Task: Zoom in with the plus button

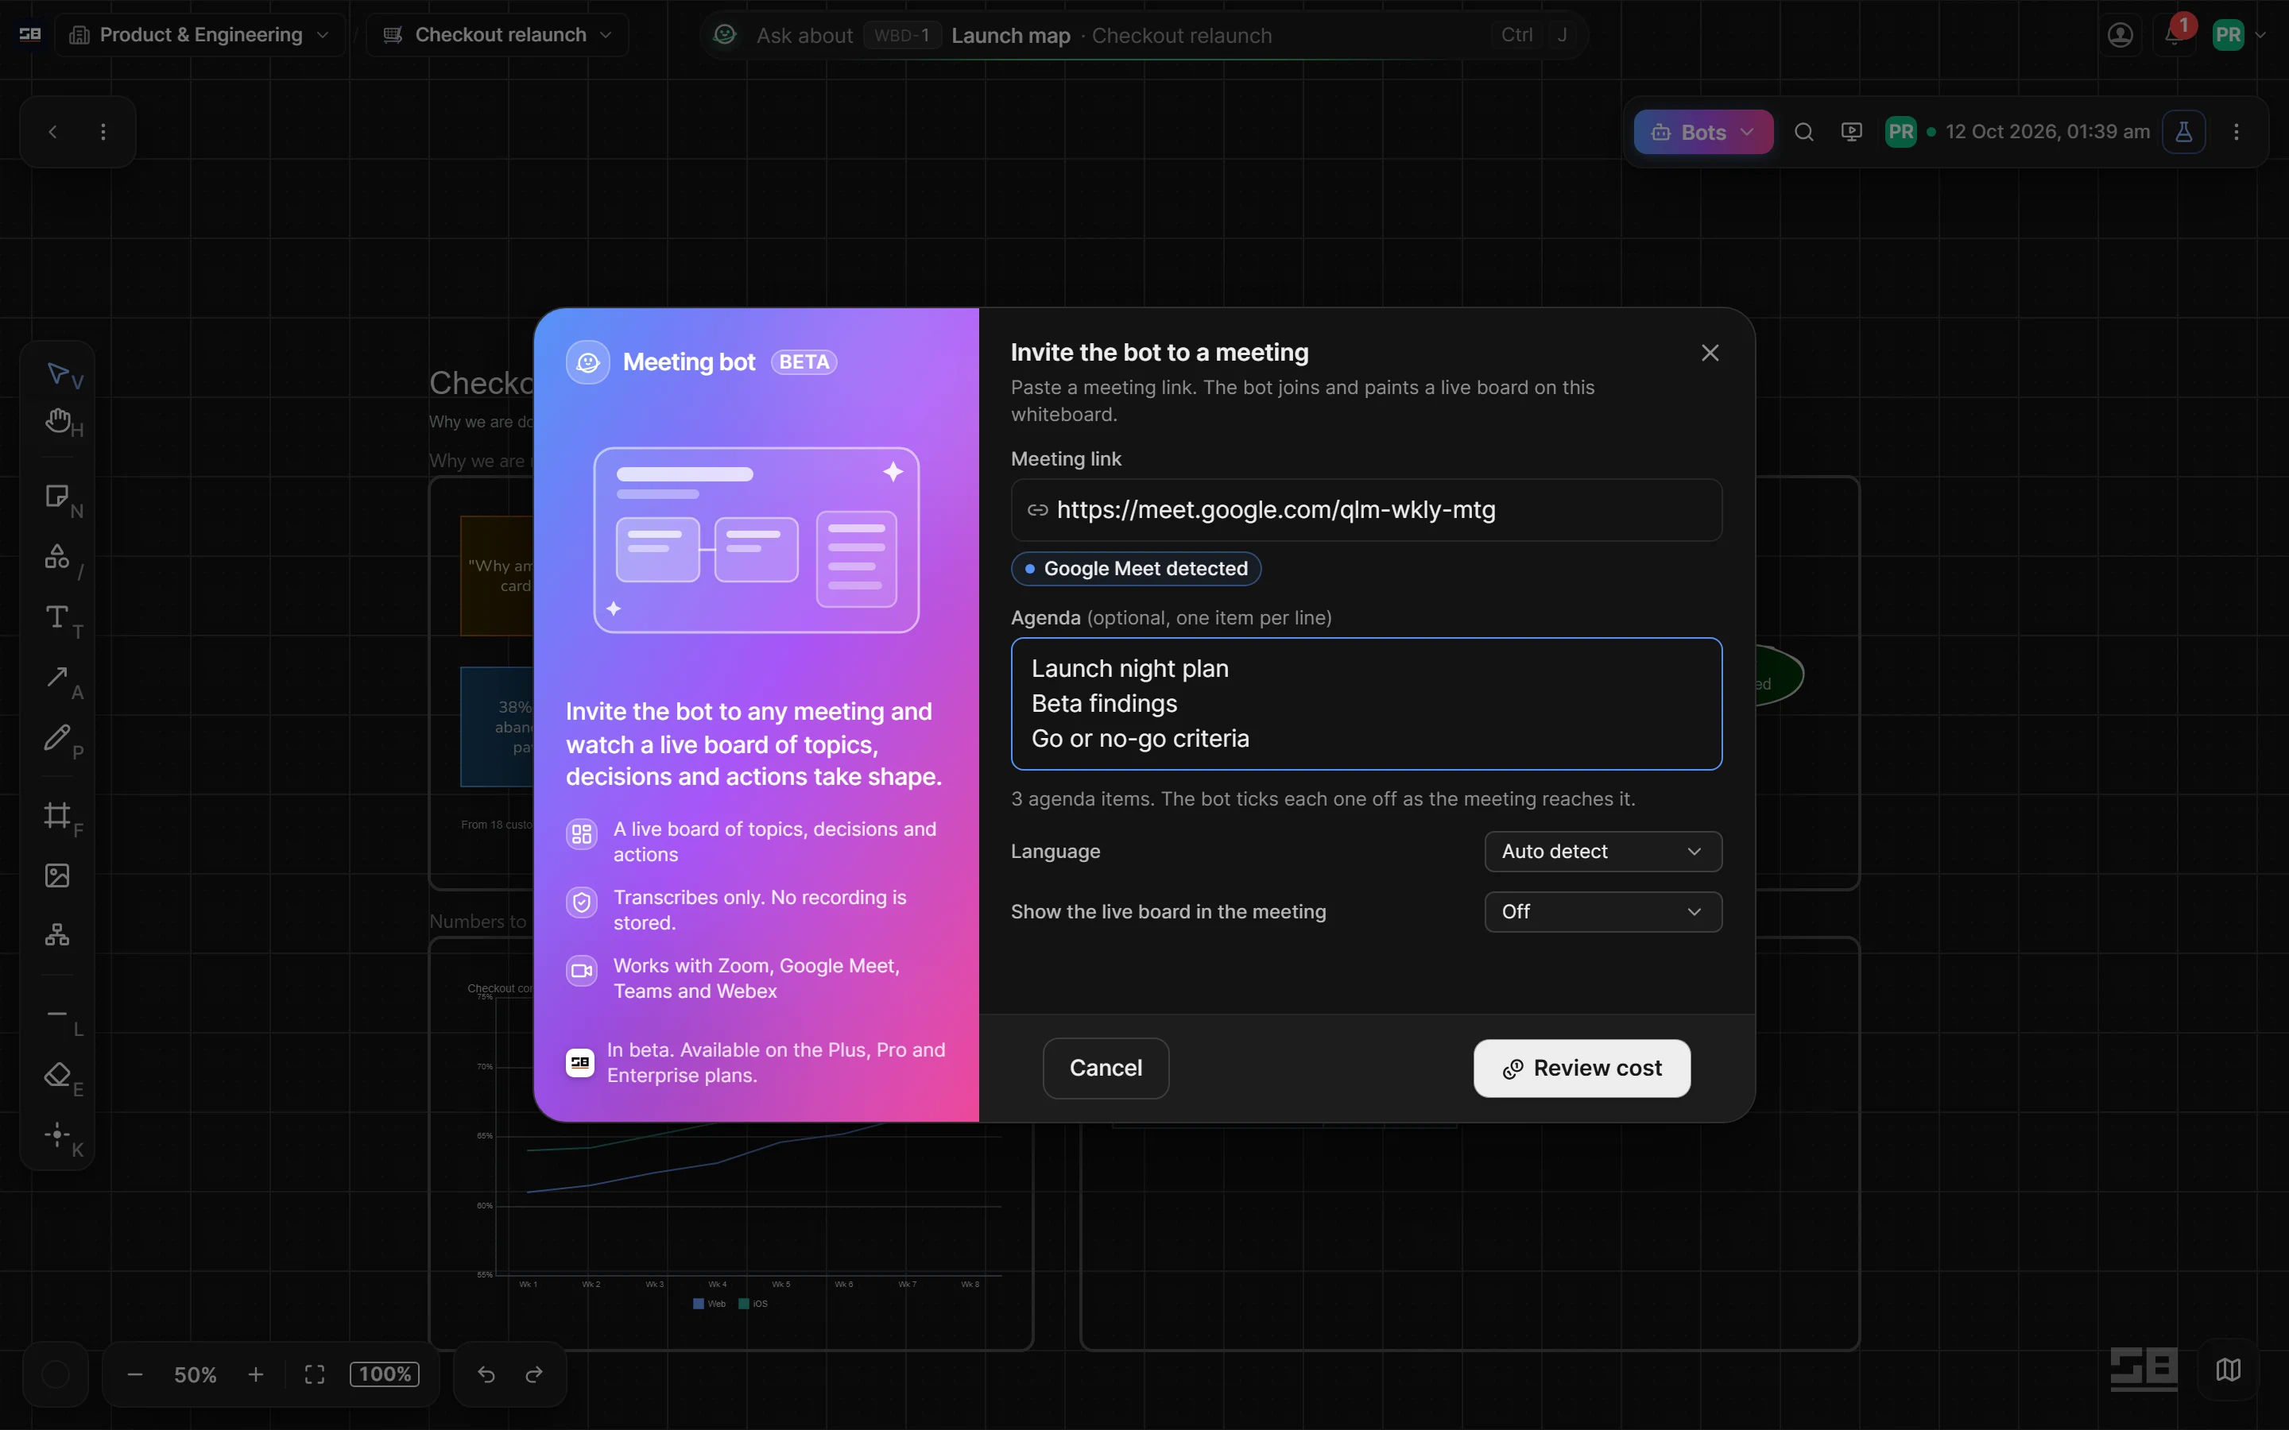Action: pos(255,1374)
